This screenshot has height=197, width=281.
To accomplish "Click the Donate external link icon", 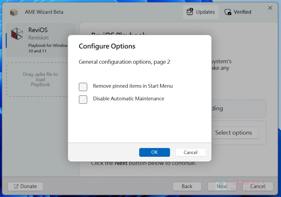I will tap(16, 186).
